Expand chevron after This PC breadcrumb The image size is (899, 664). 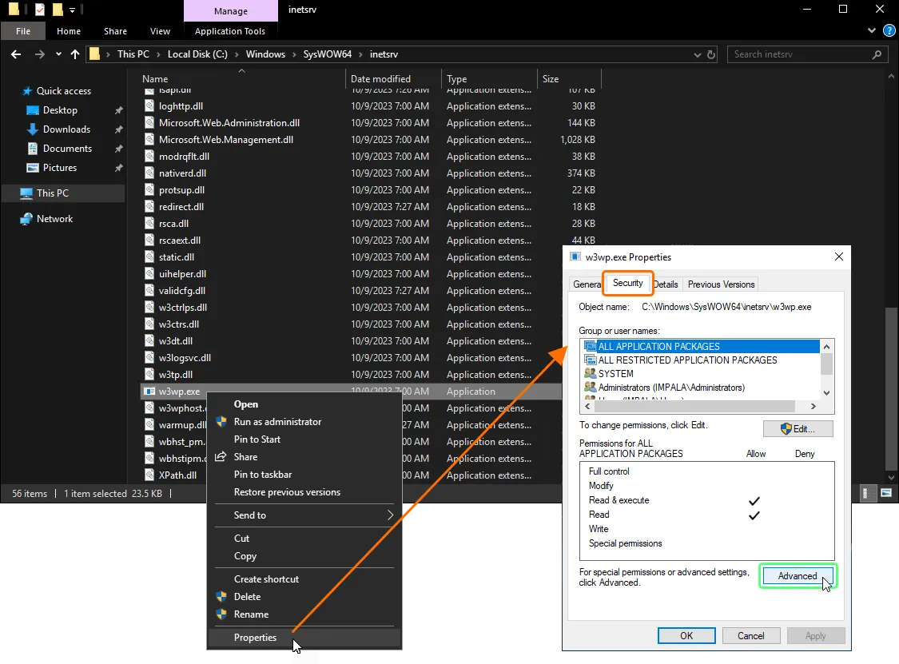pos(159,54)
